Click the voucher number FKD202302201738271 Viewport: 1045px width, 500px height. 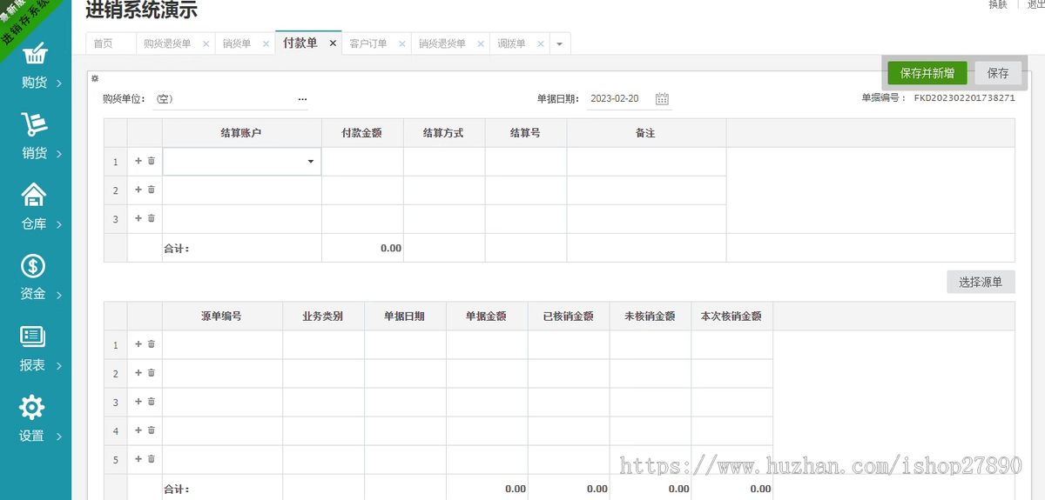click(964, 98)
